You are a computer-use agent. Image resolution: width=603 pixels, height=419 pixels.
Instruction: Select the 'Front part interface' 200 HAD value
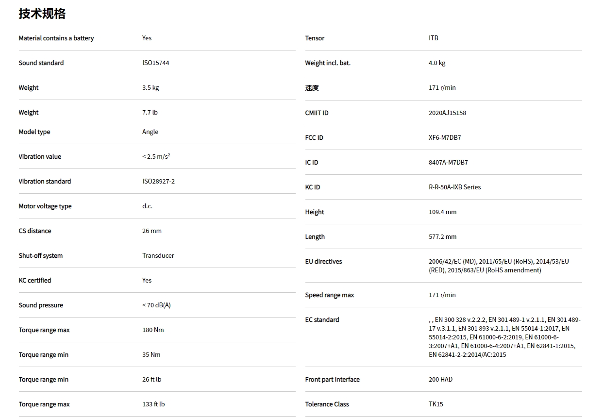(440, 380)
